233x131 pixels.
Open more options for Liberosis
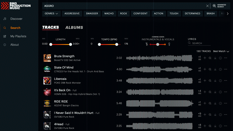[x=226, y=80]
